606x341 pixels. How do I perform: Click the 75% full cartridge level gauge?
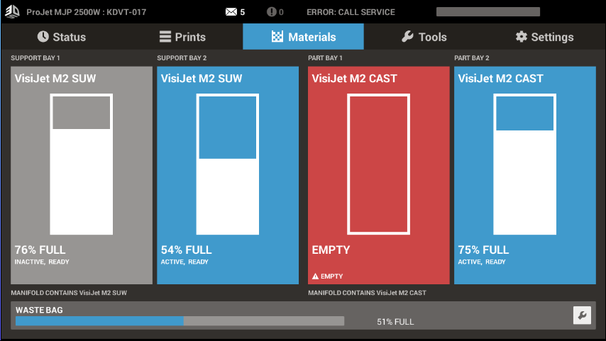[x=524, y=164]
